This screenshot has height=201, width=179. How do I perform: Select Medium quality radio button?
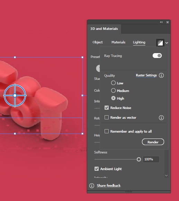click(x=113, y=91)
